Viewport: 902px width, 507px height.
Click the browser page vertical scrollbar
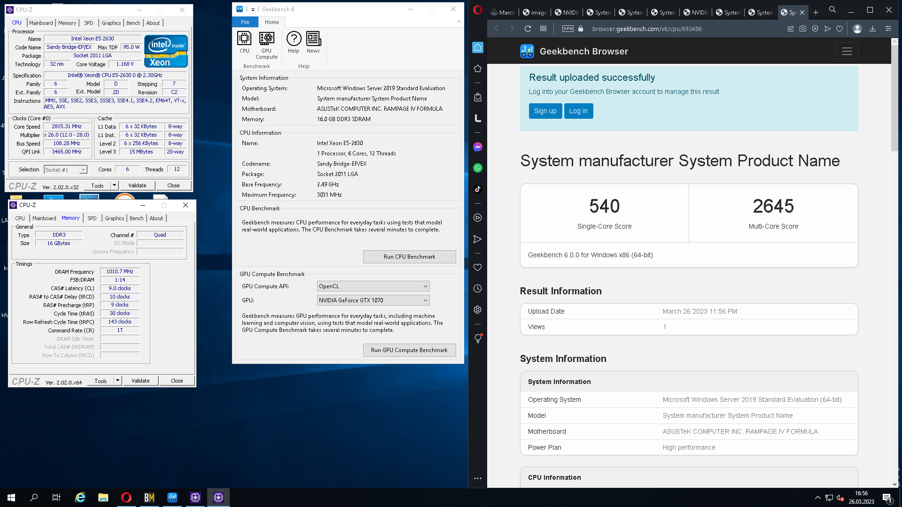894,98
